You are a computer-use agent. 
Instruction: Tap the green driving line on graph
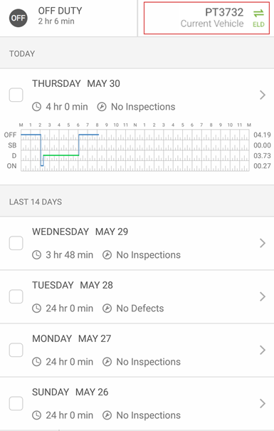click(61, 155)
